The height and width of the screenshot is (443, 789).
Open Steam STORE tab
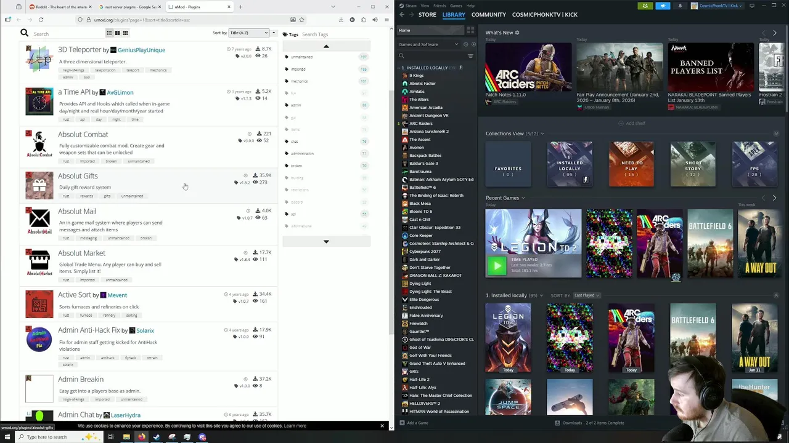(427, 14)
